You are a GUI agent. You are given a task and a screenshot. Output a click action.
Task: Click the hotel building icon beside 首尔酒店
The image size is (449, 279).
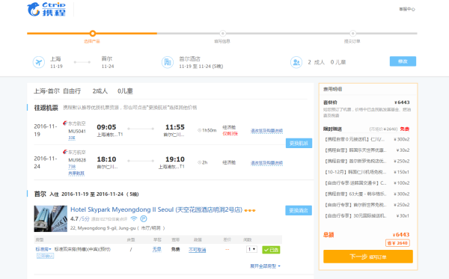coord(168,62)
